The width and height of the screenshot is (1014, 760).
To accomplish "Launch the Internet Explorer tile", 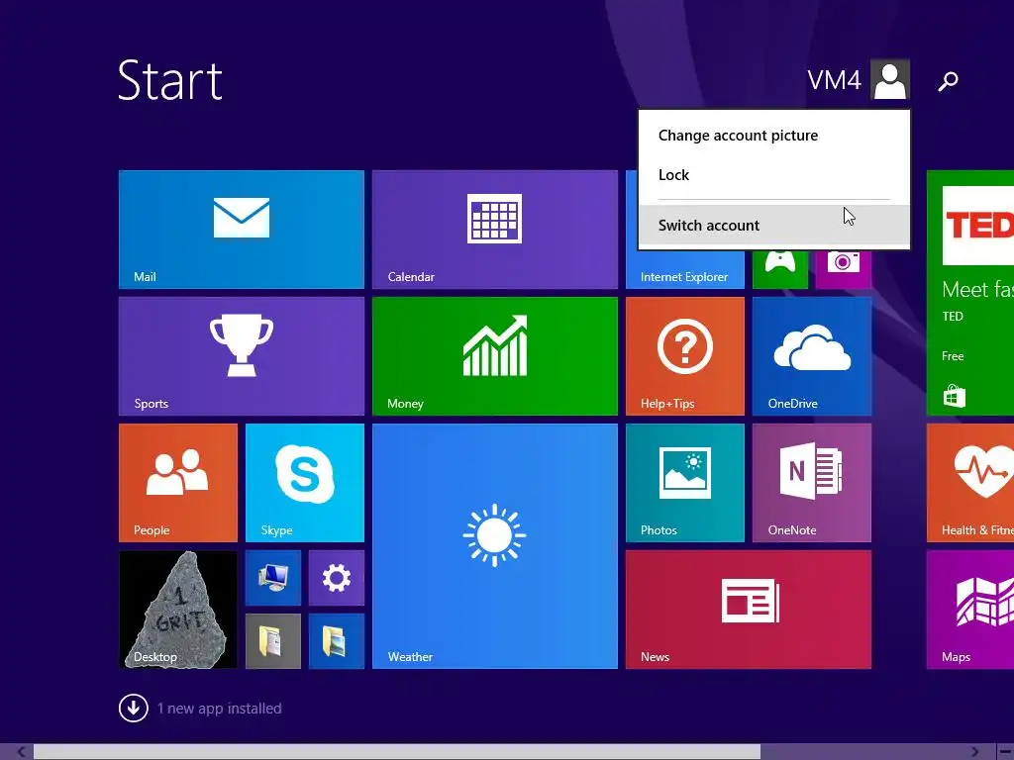I will (684, 270).
